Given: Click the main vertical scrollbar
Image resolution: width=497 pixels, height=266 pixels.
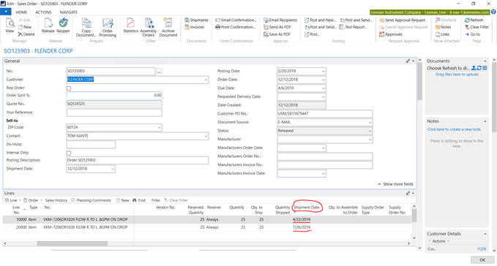Looking at the screenshot, I should [x=419, y=81].
